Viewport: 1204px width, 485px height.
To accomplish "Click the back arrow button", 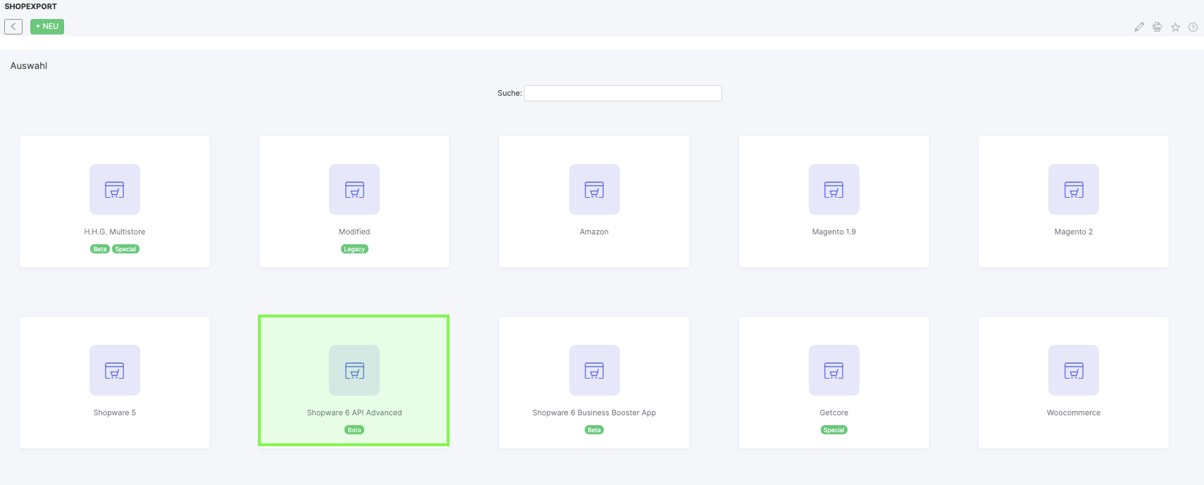I will (x=13, y=27).
